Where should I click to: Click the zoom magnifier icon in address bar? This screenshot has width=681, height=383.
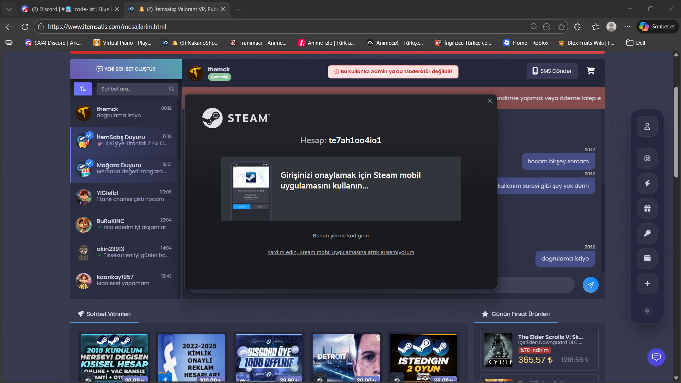click(534, 27)
